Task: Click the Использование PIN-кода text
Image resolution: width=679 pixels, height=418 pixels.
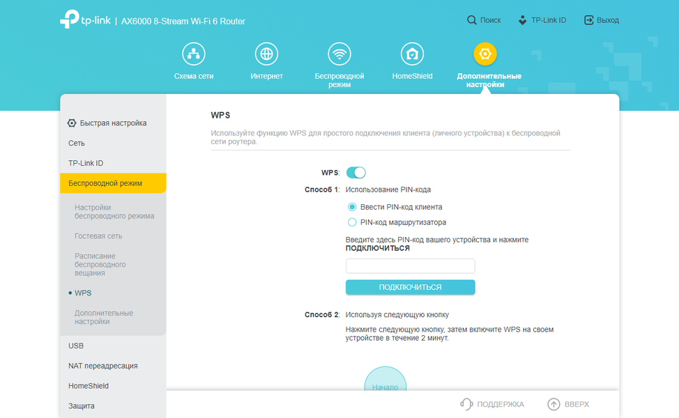Action: point(388,189)
